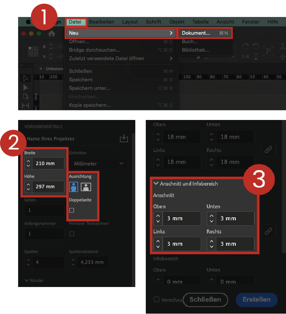
Task: Click the save preset download icon
Action: point(124,138)
